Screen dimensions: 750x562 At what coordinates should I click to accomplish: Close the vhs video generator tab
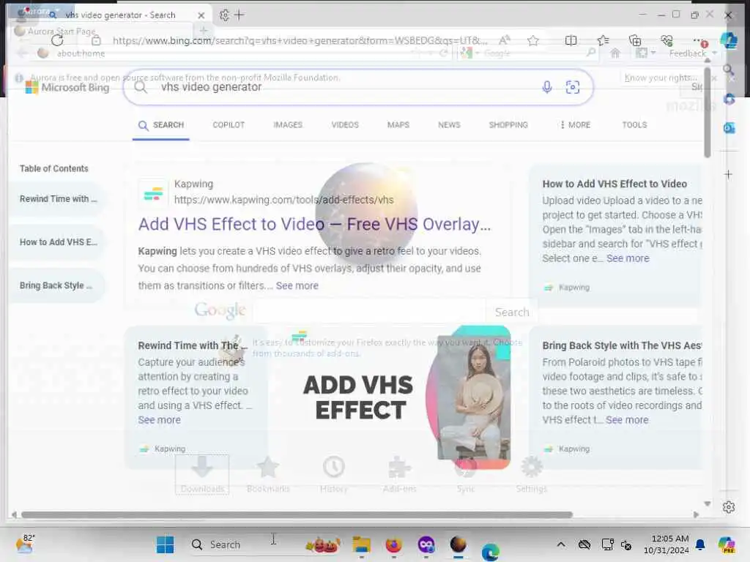pyautogui.click(x=201, y=15)
